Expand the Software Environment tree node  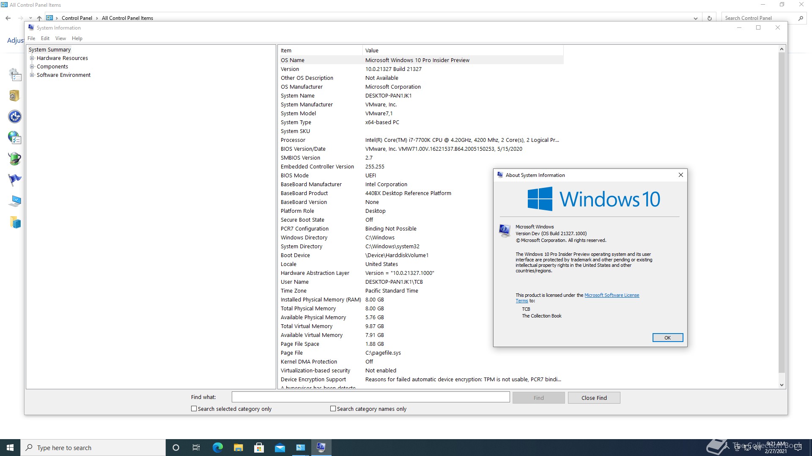click(x=32, y=75)
